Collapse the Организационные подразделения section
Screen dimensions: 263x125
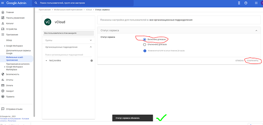pyautogui.click(x=91, y=47)
